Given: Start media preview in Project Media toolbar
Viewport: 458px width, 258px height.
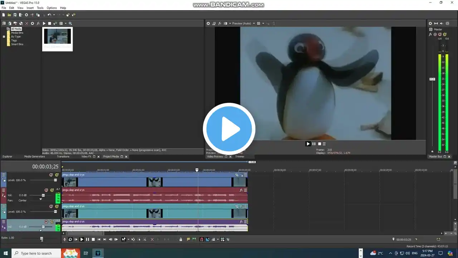Looking at the screenshot, I should tap(44, 23).
